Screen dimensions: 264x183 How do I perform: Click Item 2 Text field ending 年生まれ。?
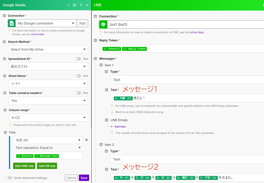(x=187, y=178)
